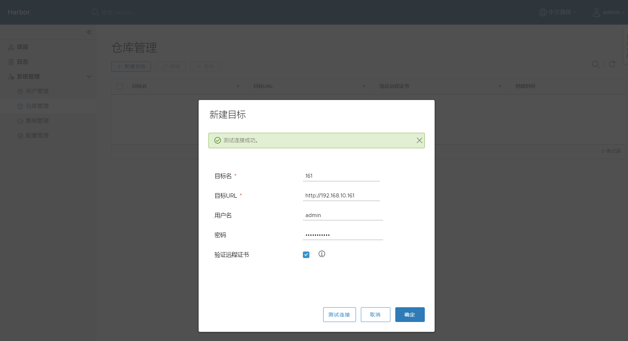Open 复制管理 in the sidebar
The width and height of the screenshot is (628, 341).
click(x=37, y=121)
